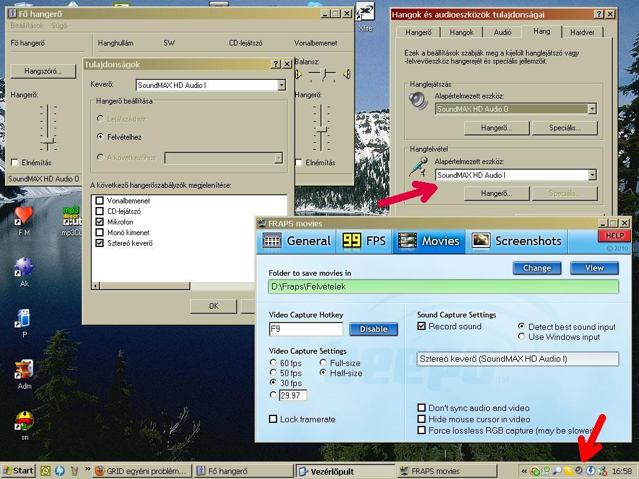The height and width of the screenshot is (479, 639).
Task: Enable the Monó kimenet checkbox
Action: (99, 232)
